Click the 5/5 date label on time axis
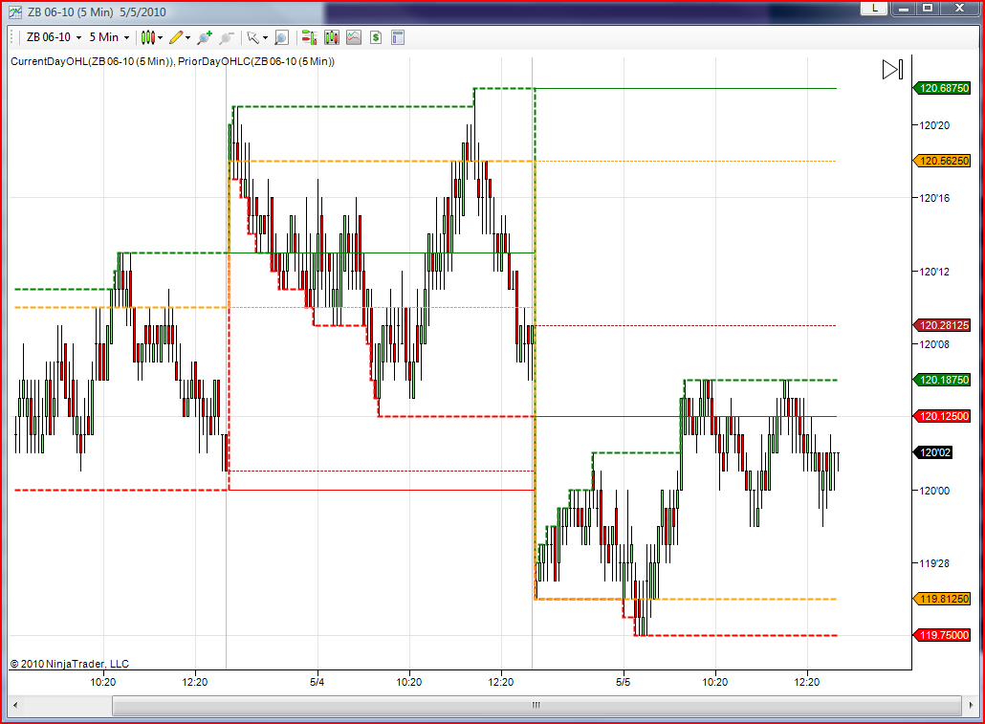 (x=624, y=682)
